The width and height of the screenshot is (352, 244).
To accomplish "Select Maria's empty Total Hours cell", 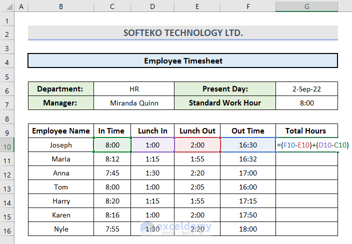I will click(x=306, y=159).
